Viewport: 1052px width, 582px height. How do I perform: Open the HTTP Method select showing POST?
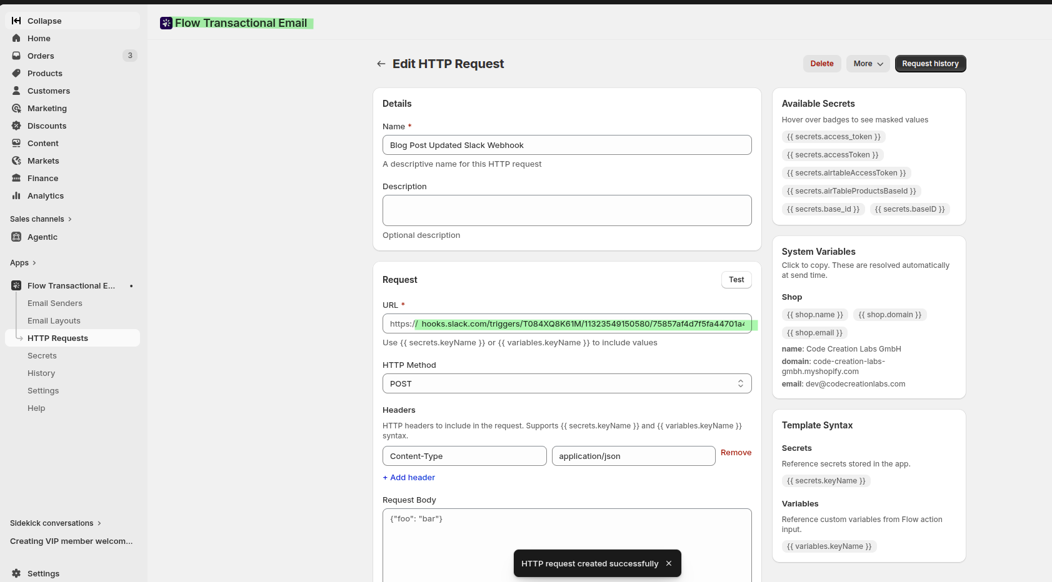[567, 383]
